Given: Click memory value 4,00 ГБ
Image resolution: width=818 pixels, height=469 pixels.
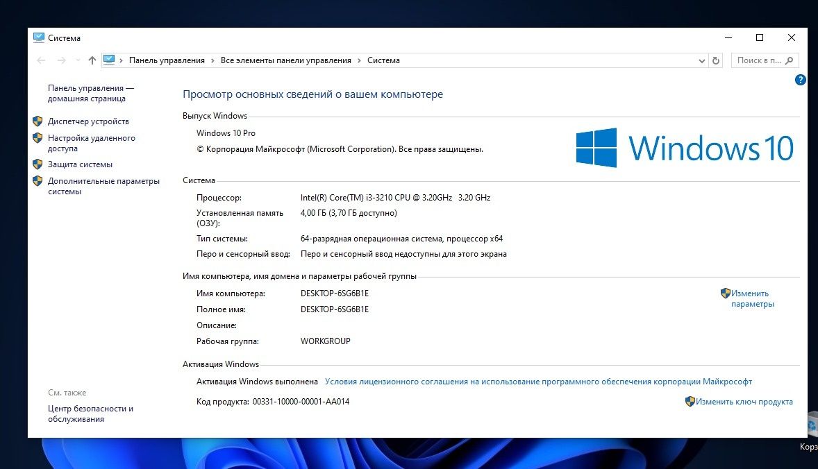Looking at the screenshot, I should coord(349,212).
